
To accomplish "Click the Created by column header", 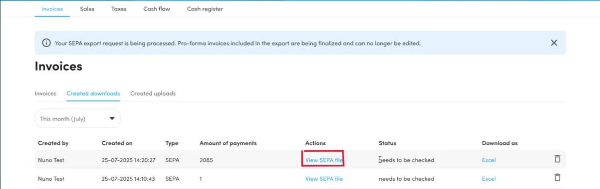I will tap(53, 143).
